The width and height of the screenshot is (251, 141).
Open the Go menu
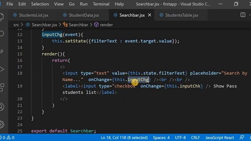[x=71, y=4]
